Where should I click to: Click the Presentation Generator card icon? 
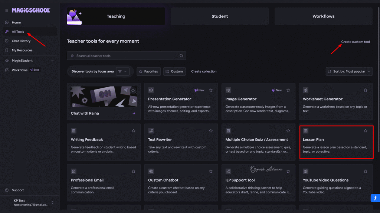pyautogui.click(x=151, y=90)
